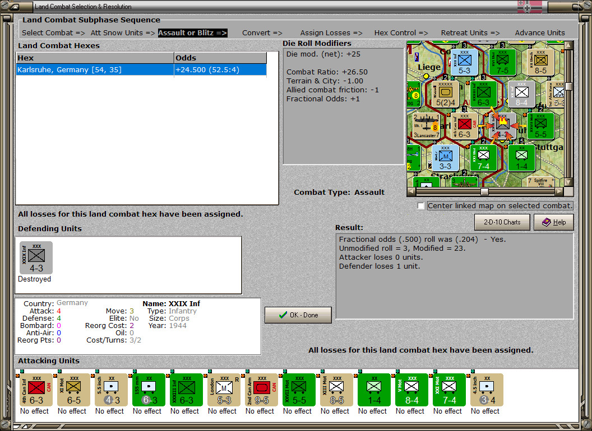Viewport: 592px width, 431px height.
Task: Click the 'Name: XXIX Inf' unit detail
Action: [x=172, y=303]
